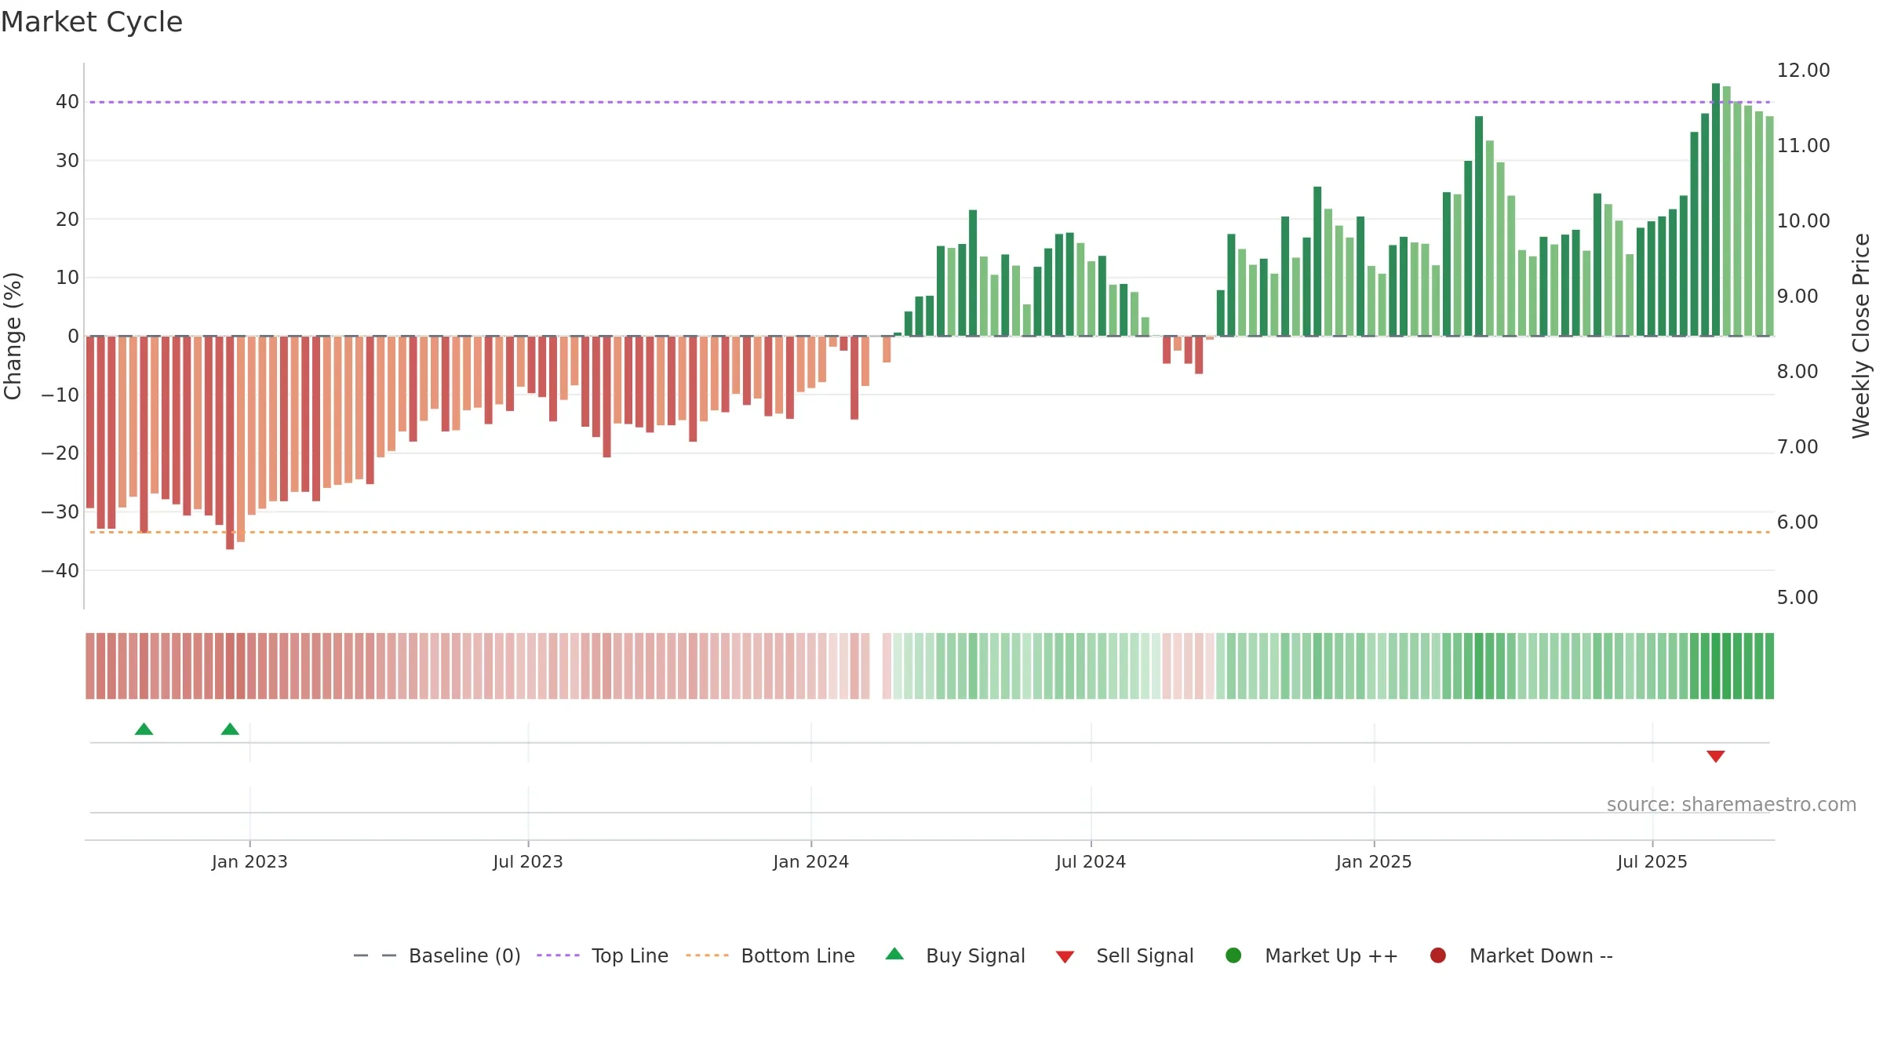The height and width of the screenshot is (1059, 1883).
Task: Click the orange dotted Bottom Line legend sample
Action: tap(707, 955)
